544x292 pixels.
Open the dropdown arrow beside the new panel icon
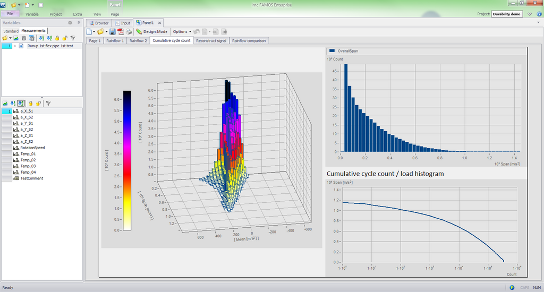(x=94, y=32)
